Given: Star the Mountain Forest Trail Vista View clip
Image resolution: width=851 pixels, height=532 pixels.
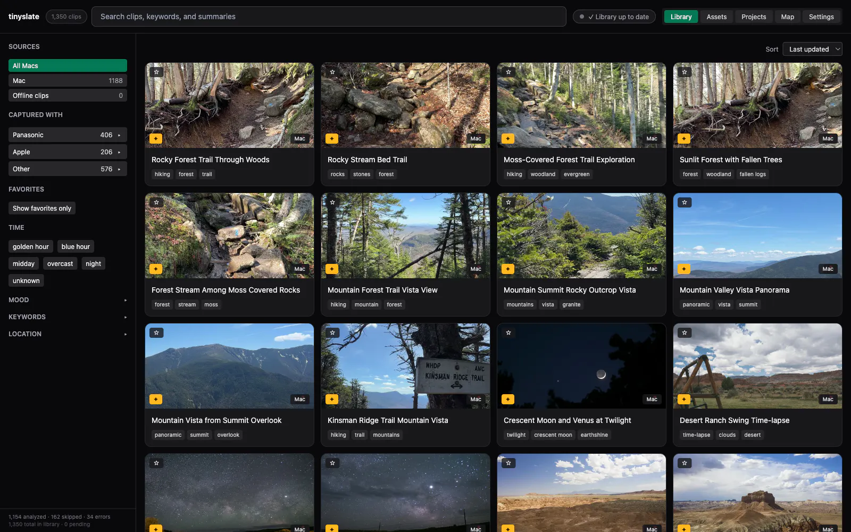Looking at the screenshot, I should coord(332,202).
